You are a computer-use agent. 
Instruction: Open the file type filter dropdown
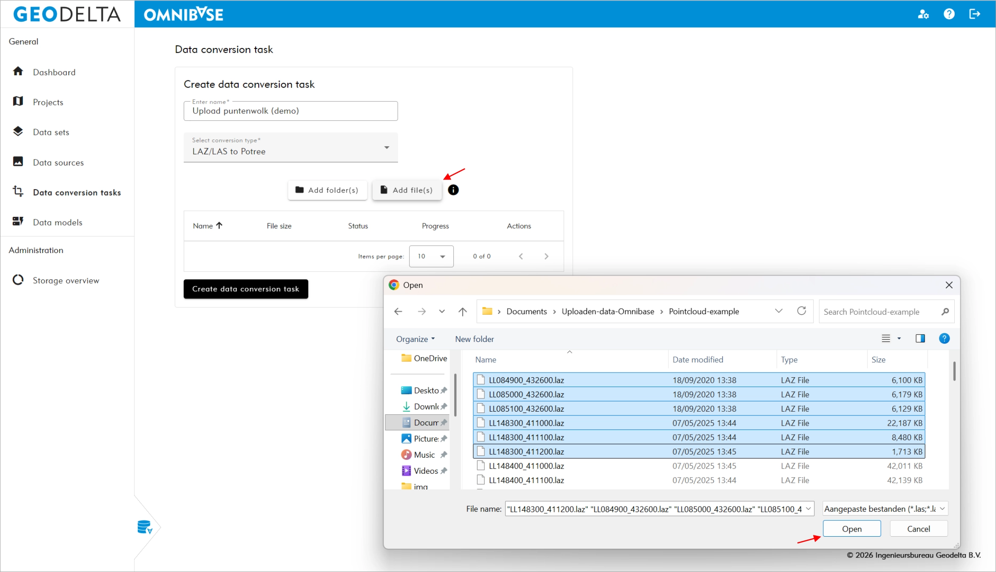click(x=885, y=509)
